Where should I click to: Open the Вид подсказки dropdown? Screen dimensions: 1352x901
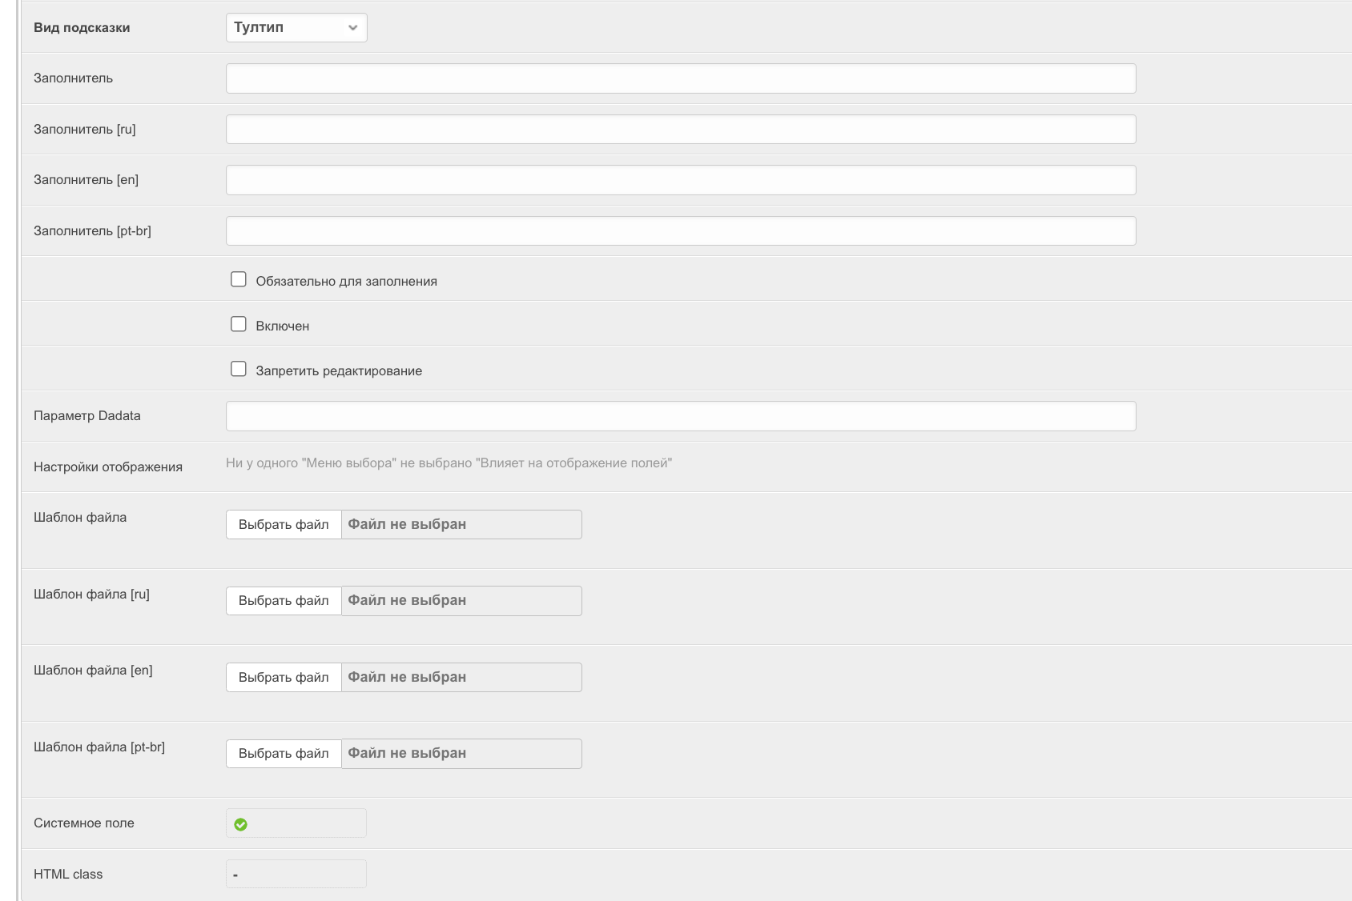pos(296,28)
